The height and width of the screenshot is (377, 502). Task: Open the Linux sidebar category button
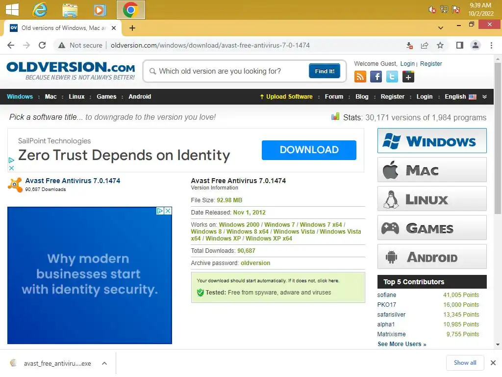coord(432,199)
